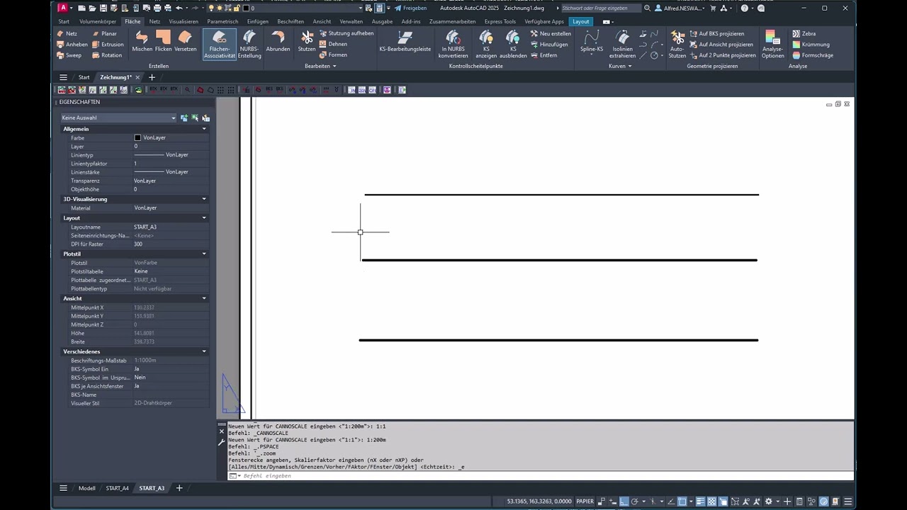The height and width of the screenshot is (510, 907).
Task: Switch to the Beschriften ribbon tab
Action: click(291, 21)
